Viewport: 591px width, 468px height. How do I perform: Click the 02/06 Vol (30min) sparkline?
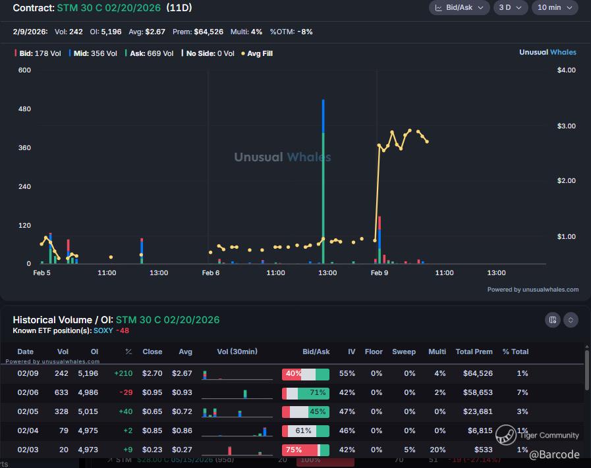pos(237,393)
